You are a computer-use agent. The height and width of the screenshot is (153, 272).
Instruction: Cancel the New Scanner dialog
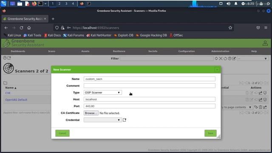(62, 133)
